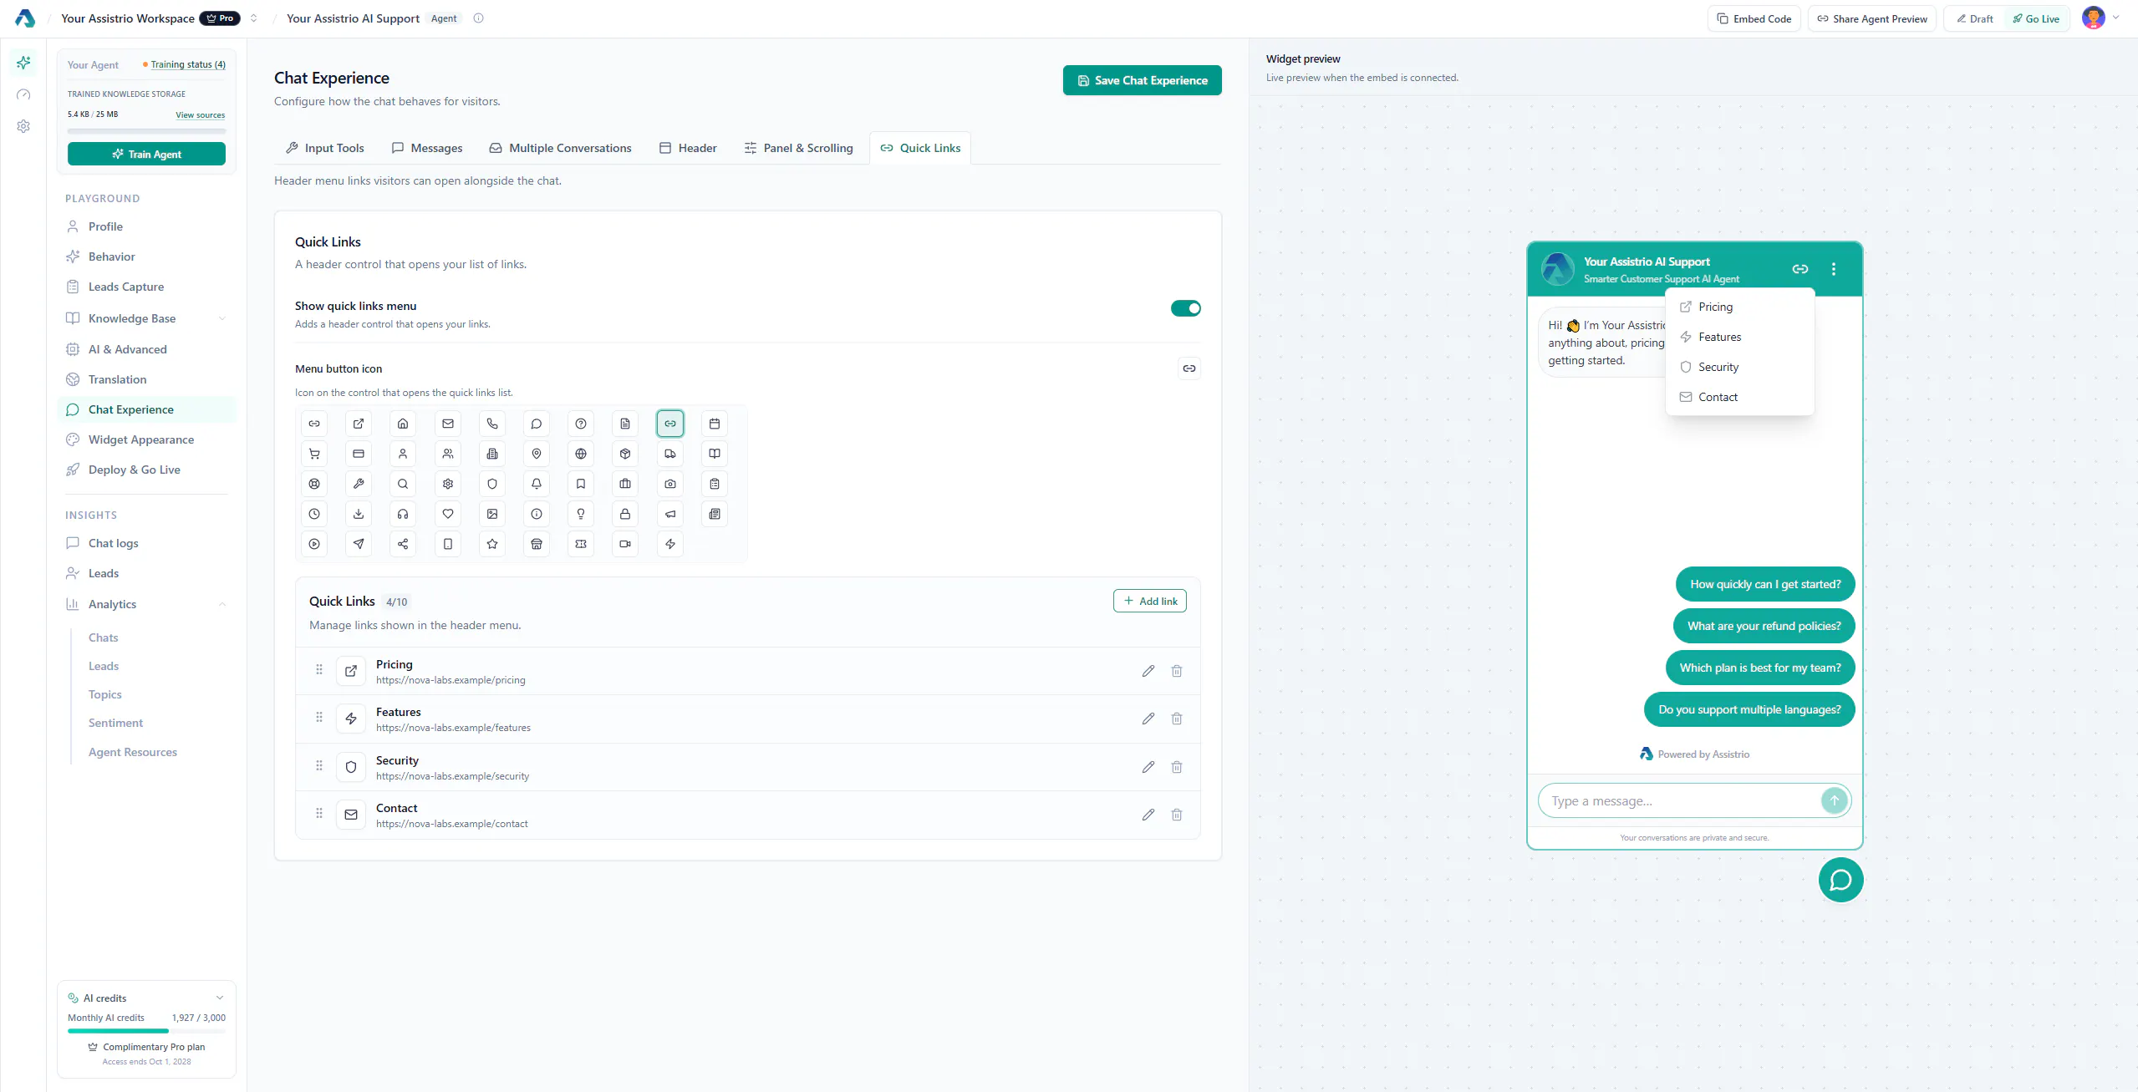Turn off Show quick links menu switch

point(1185,308)
